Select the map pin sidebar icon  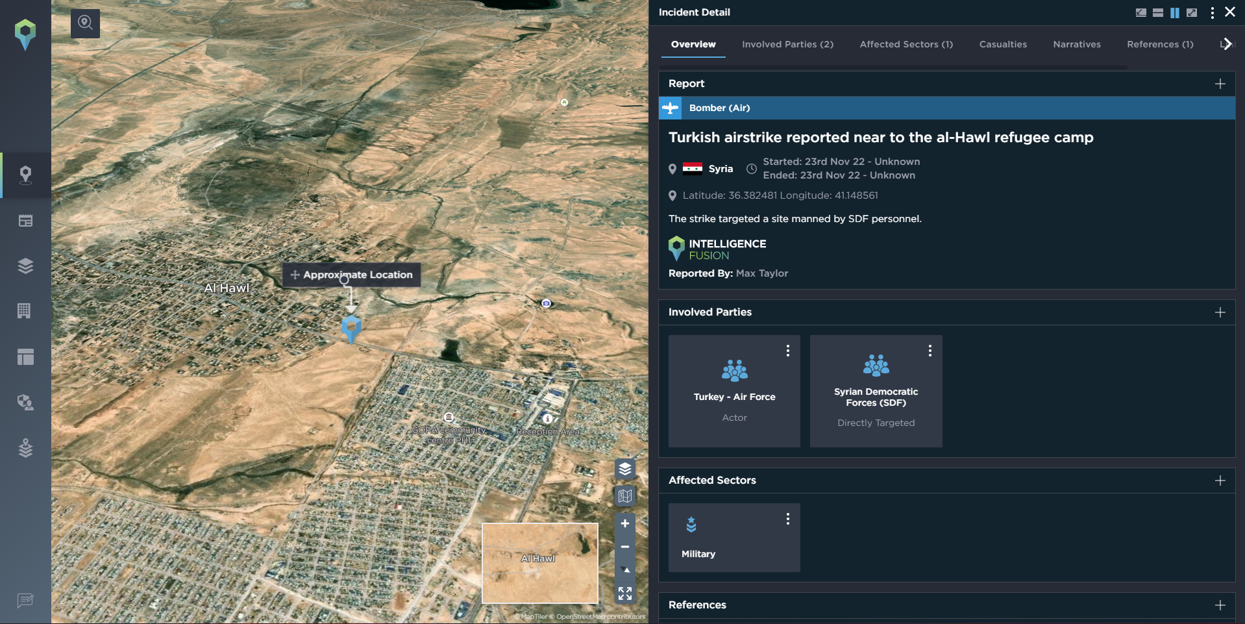25,175
